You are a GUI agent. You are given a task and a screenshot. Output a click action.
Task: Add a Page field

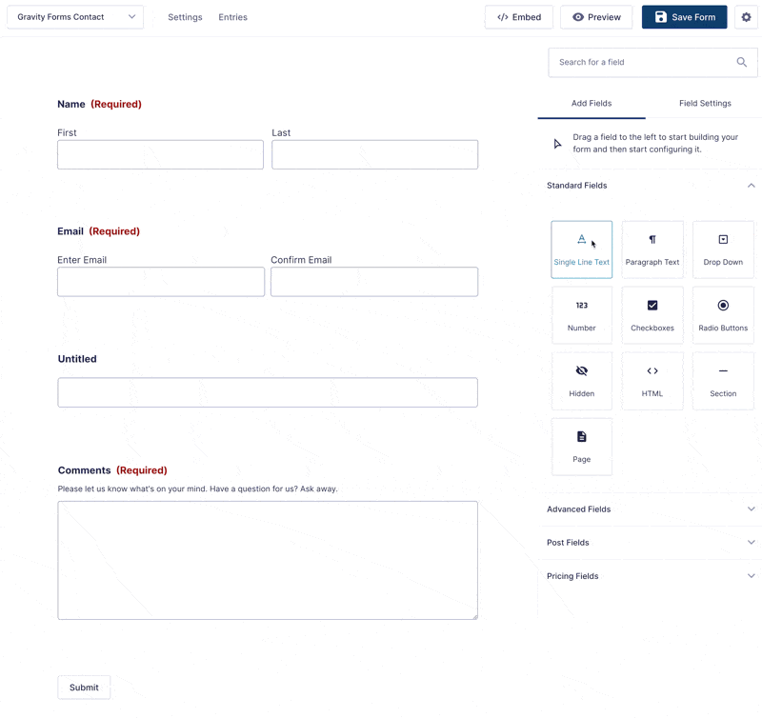pyautogui.click(x=581, y=447)
